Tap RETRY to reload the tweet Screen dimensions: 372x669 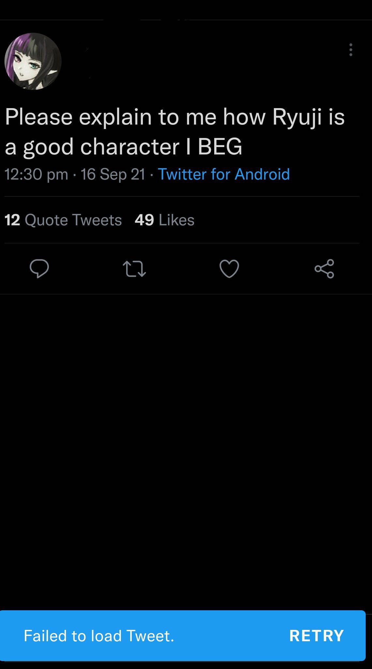(x=317, y=636)
